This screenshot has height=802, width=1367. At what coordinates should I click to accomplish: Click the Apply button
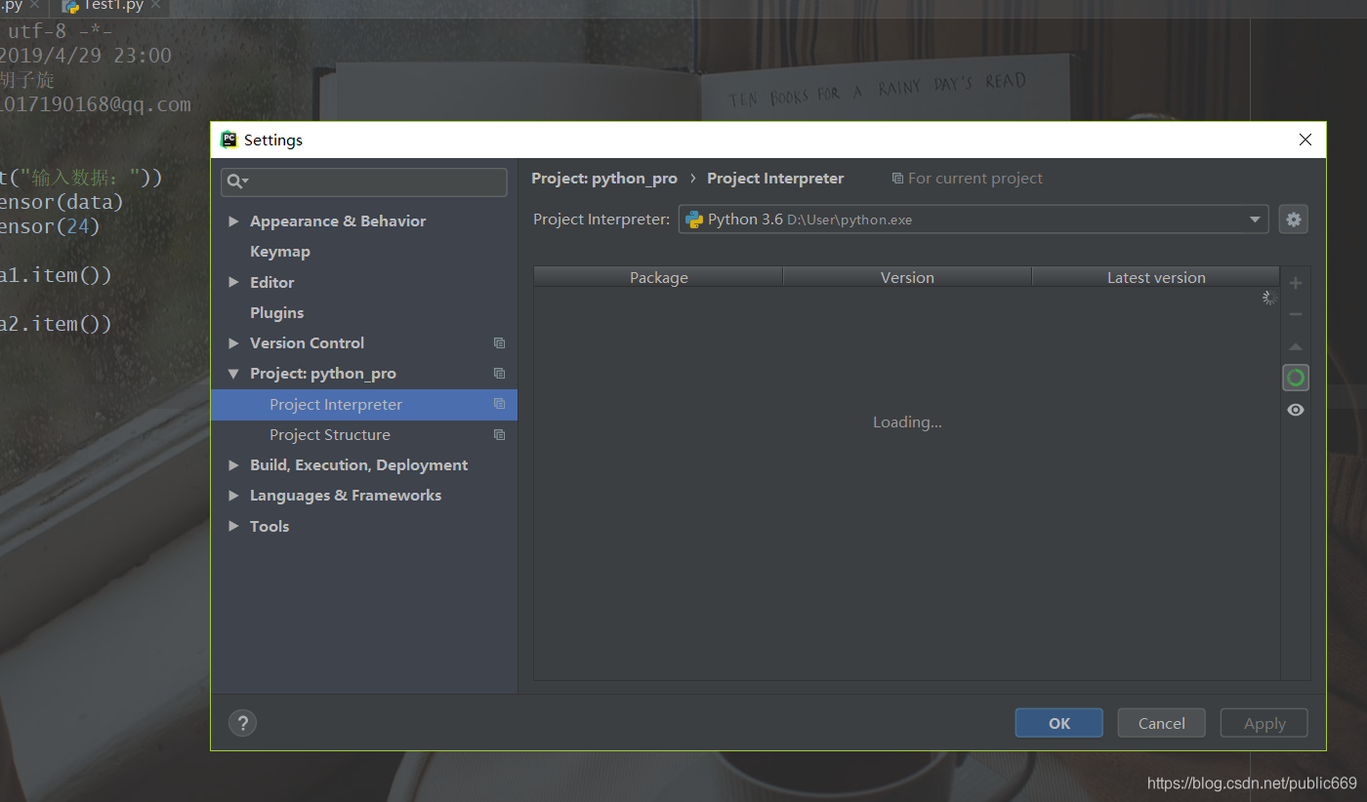click(1264, 723)
